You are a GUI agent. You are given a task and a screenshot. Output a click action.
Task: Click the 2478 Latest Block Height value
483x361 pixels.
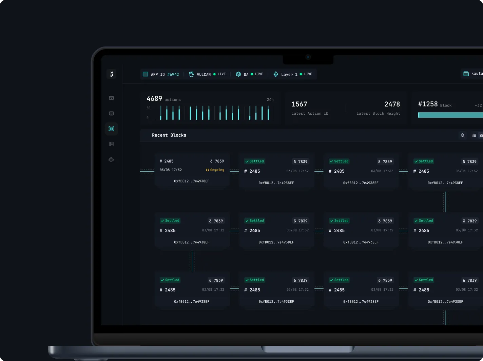[392, 104]
